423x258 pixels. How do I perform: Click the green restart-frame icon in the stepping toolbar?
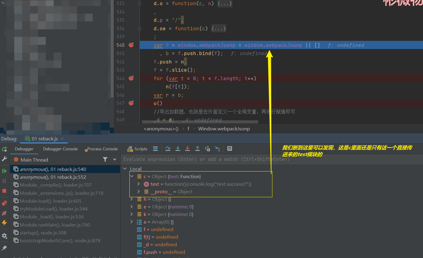click(208, 149)
